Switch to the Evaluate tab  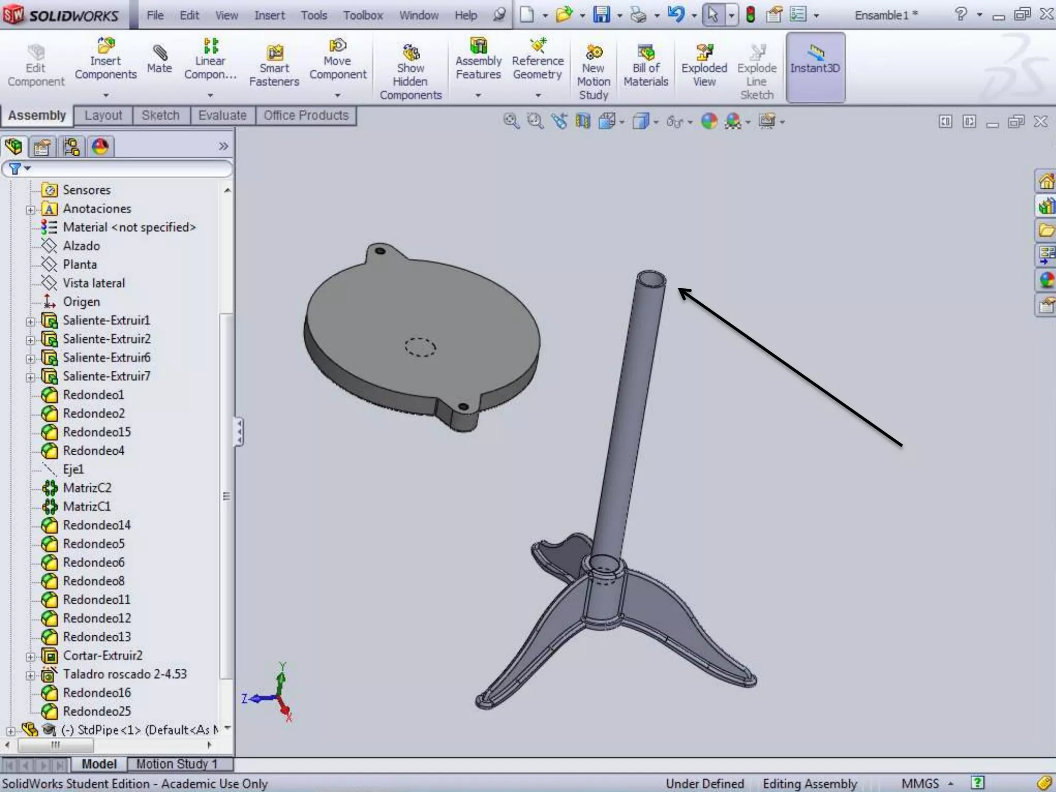pyautogui.click(x=222, y=115)
